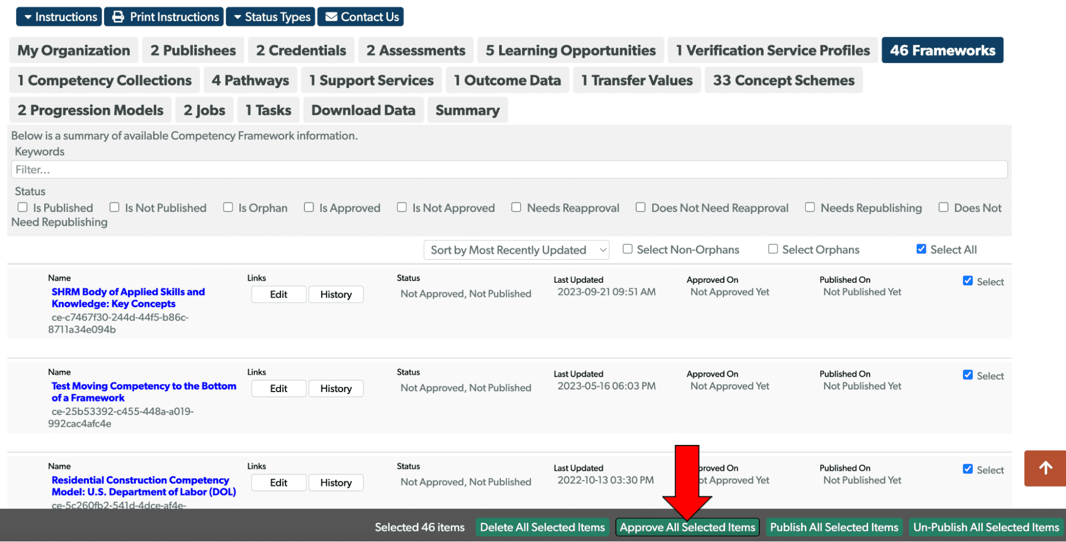1066x542 pixels.
Task: Check the Select Non-Orphans option
Action: click(627, 249)
